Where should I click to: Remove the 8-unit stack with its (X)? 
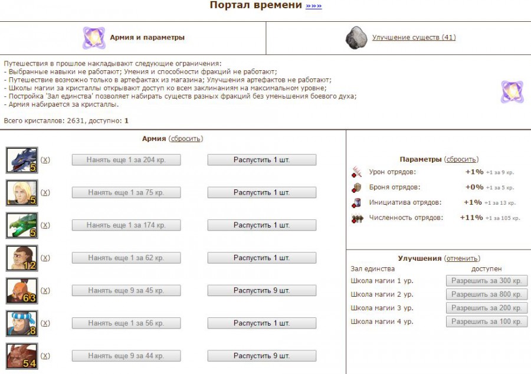(x=45, y=323)
